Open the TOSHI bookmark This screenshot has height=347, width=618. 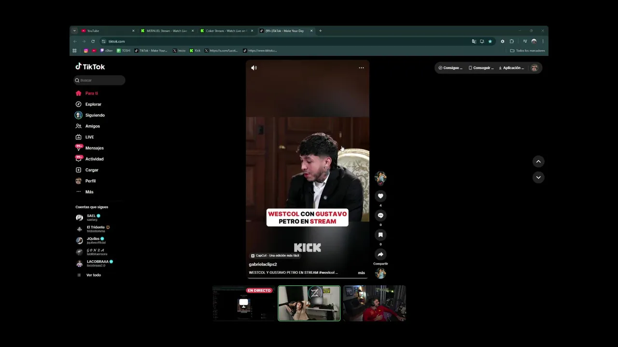click(124, 51)
